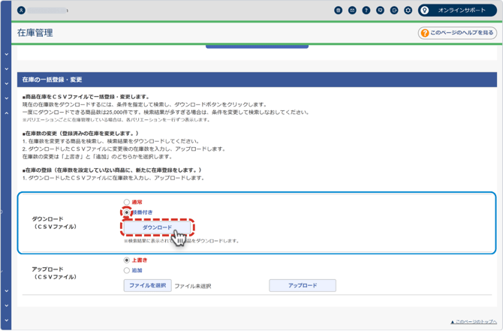
Task: Click the アップロード button
Action: (x=302, y=286)
